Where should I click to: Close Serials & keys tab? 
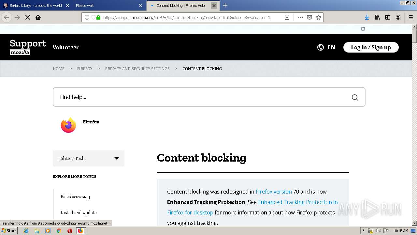coord(67,6)
